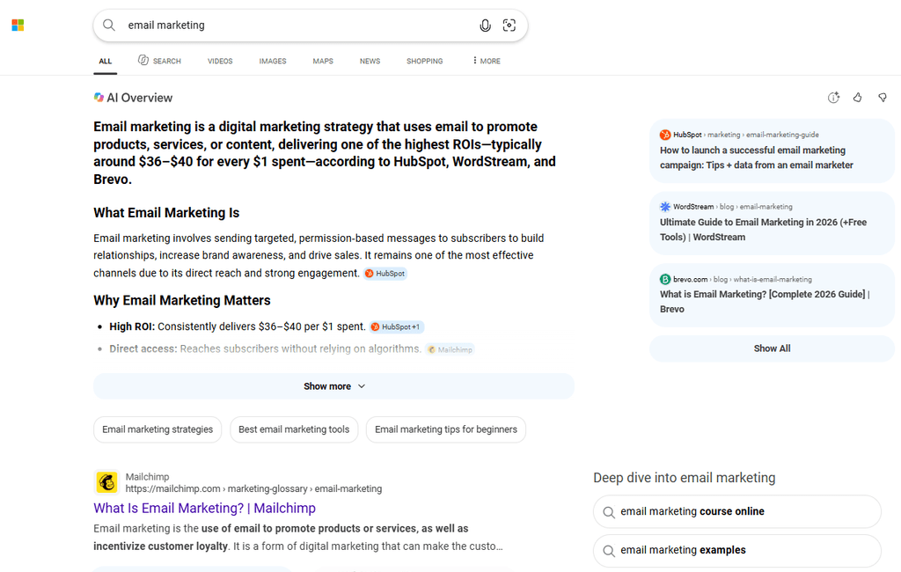
Task: Open the HubSpot+1 citation chip
Action: pyautogui.click(x=397, y=326)
